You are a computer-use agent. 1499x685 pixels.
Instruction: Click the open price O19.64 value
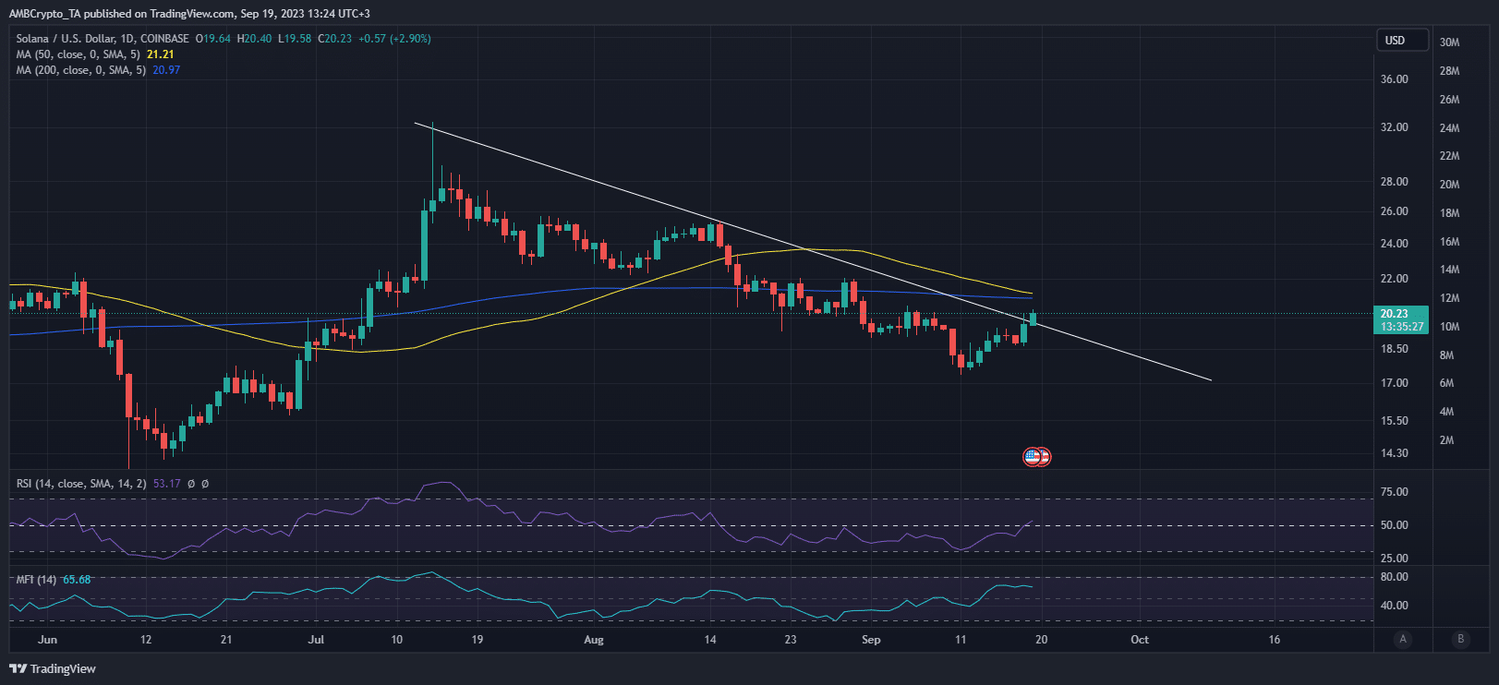click(x=213, y=39)
